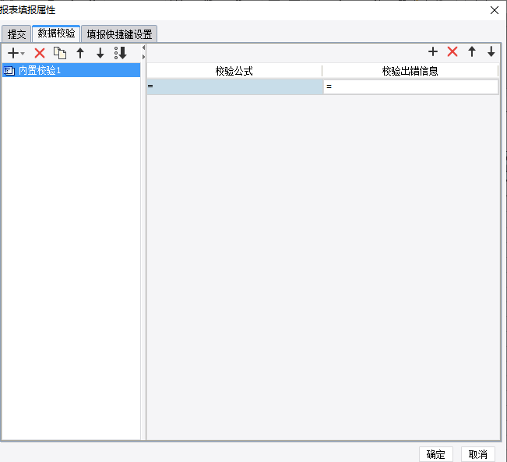This screenshot has width=507, height=462.
Task: Confirm with the 确定 button
Action: click(436, 454)
